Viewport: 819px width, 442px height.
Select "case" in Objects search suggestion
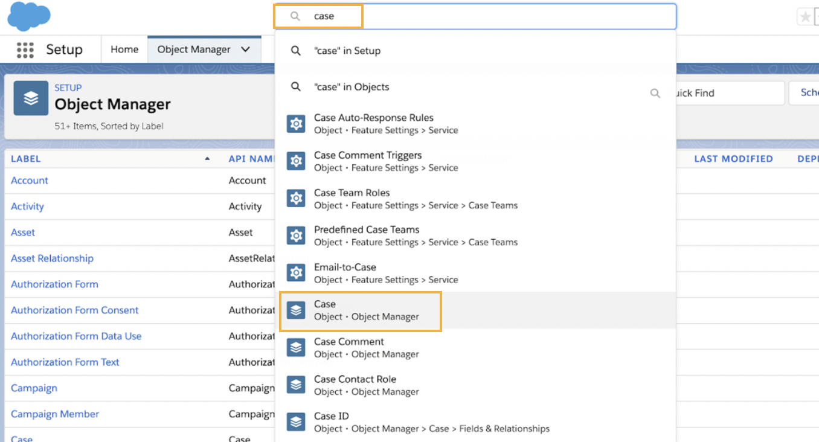pos(475,87)
